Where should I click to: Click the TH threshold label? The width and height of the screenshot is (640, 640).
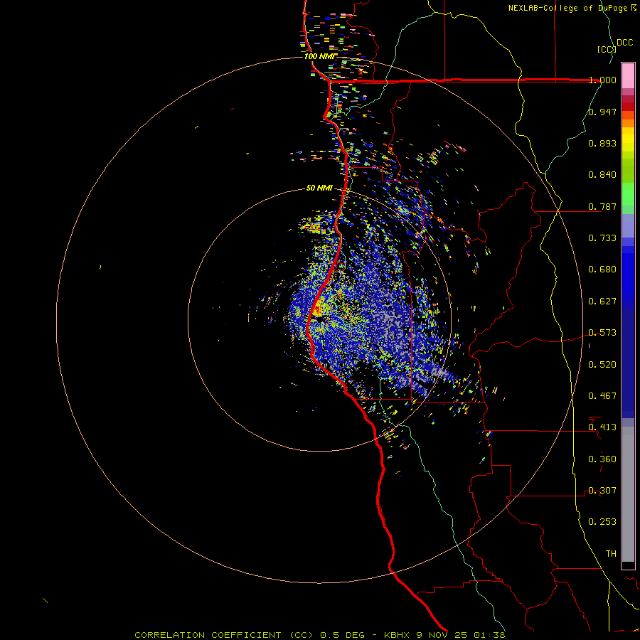coord(611,554)
